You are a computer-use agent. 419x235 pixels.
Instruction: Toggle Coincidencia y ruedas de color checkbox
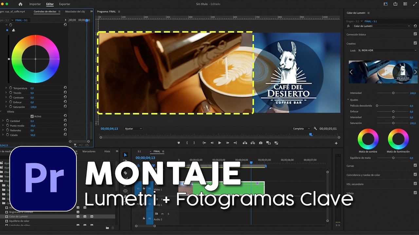coord(415,175)
